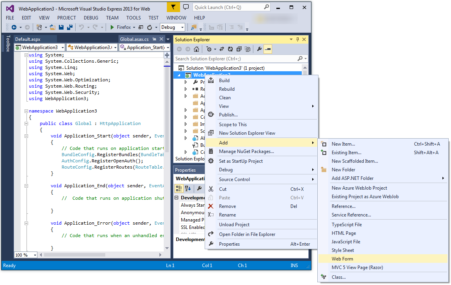Select HTML Page in Add submenu

[x=383, y=233]
